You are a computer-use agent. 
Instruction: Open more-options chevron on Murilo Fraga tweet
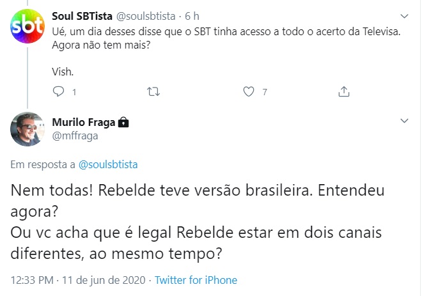(404, 120)
